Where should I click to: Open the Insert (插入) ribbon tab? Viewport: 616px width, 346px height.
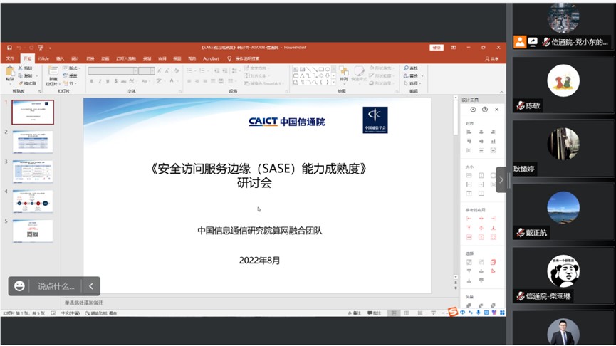pos(60,58)
